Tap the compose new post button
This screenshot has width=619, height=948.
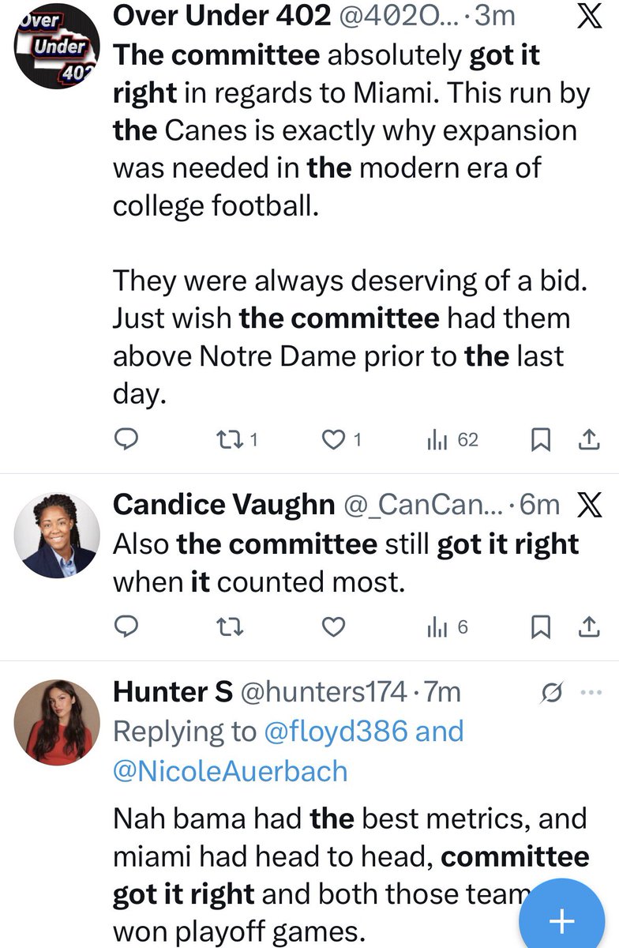click(x=561, y=920)
